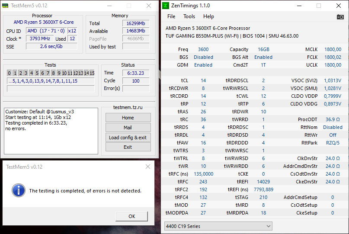Click the PageFile 4686Mb field
The width and height of the screenshot is (349, 234).
coord(136,38)
